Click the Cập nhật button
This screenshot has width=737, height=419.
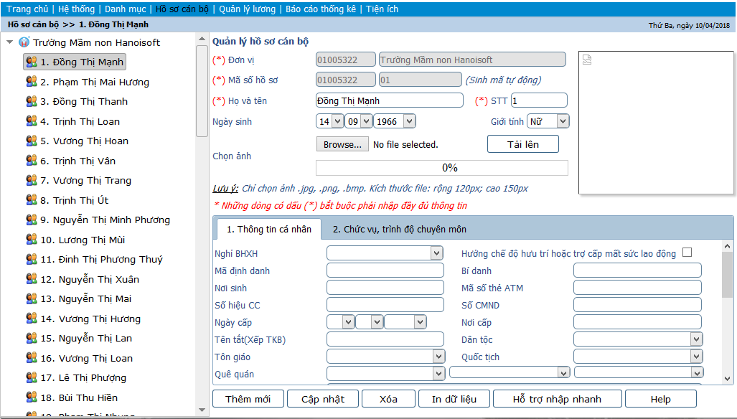pyautogui.click(x=323, y=399)
